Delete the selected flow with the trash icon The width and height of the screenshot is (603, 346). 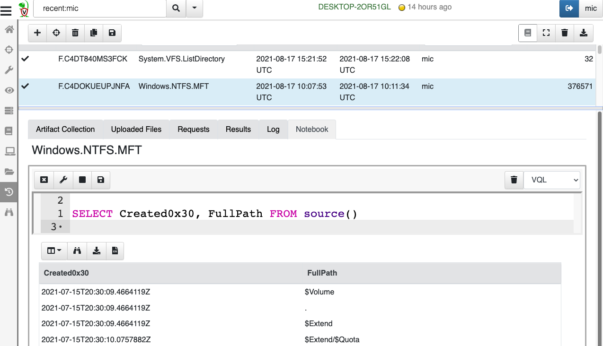pos(75,33)
